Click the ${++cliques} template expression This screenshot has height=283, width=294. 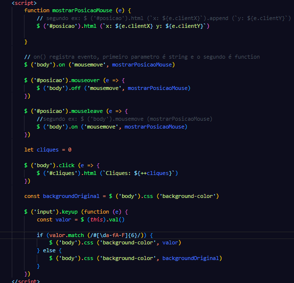tap(153, 173)
